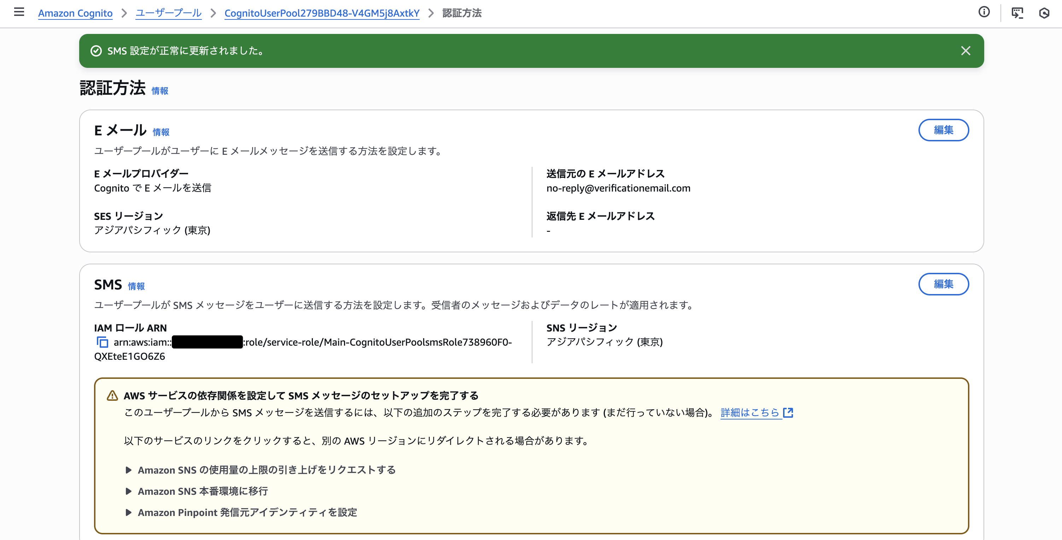Go to Amazon Cognito breadcrumb
1062x540 pixels.
click(75, 13)
